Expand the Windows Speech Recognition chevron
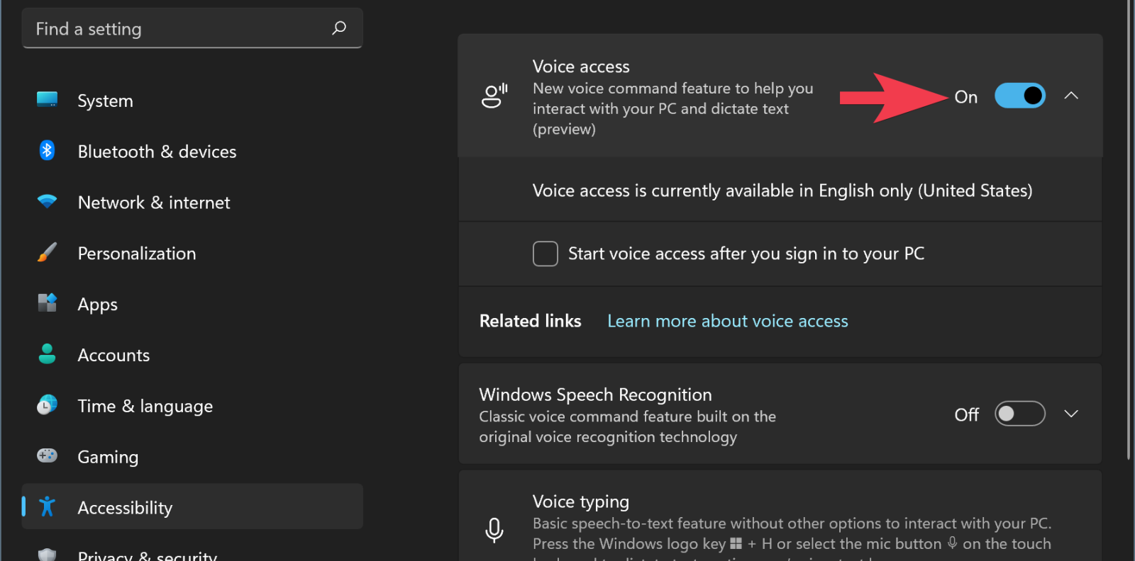The height and width of the screenshot is (561, 1135). point(1071,414)
